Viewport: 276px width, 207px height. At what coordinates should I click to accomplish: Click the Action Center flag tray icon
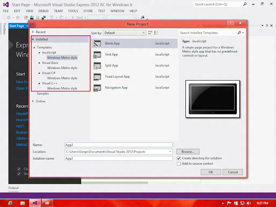click(x=229, y=203)
